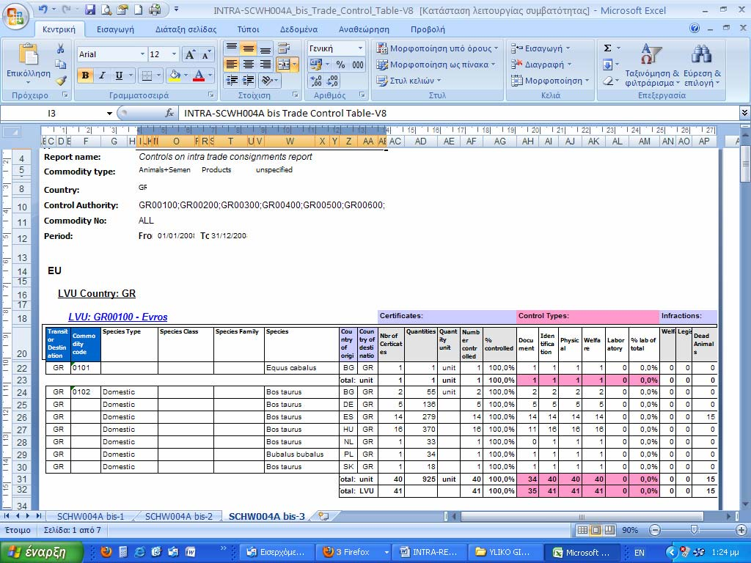
Task: Click the decrease indent icon
Action: pyautogui.click(x=231, y=81)
